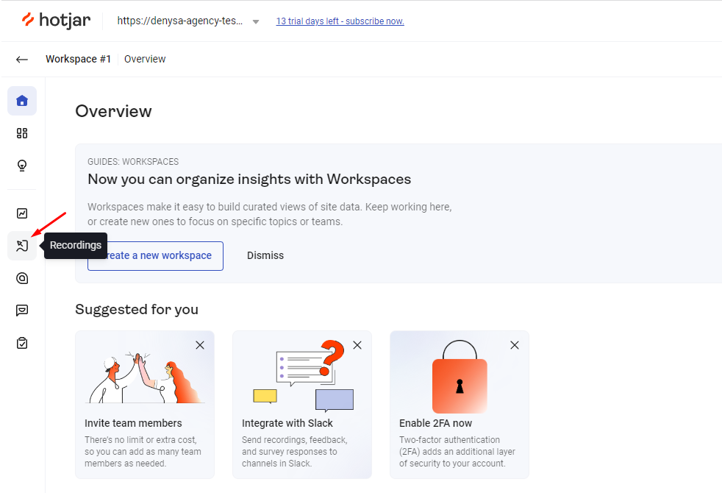Screen dimensions: 722x493
Task: Click the Hotjar logo
Action: [56, 21]
